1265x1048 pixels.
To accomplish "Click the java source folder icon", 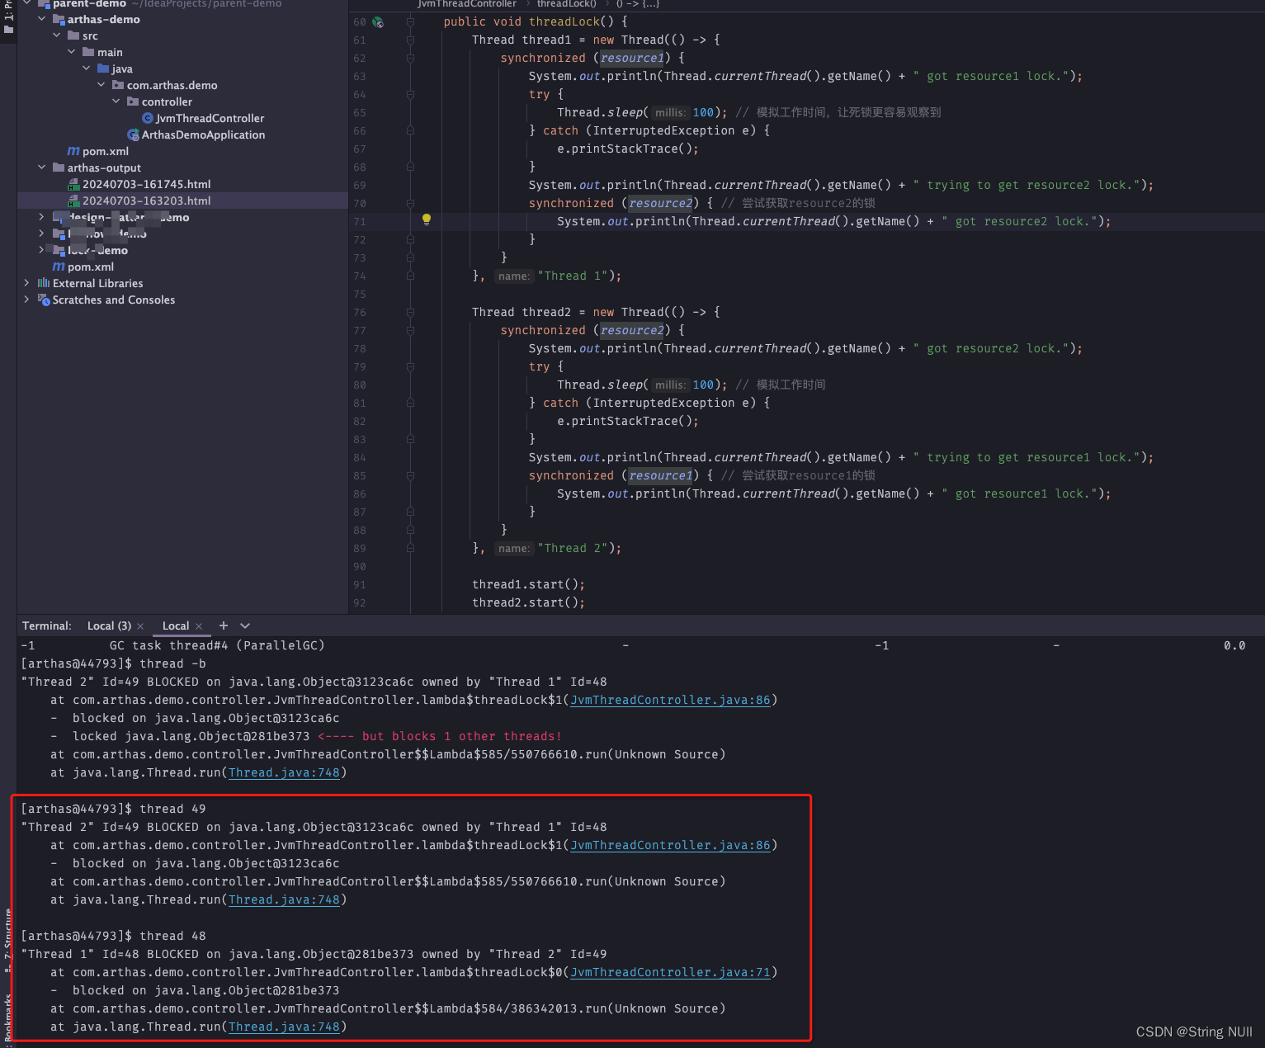I will click(103, 68).
